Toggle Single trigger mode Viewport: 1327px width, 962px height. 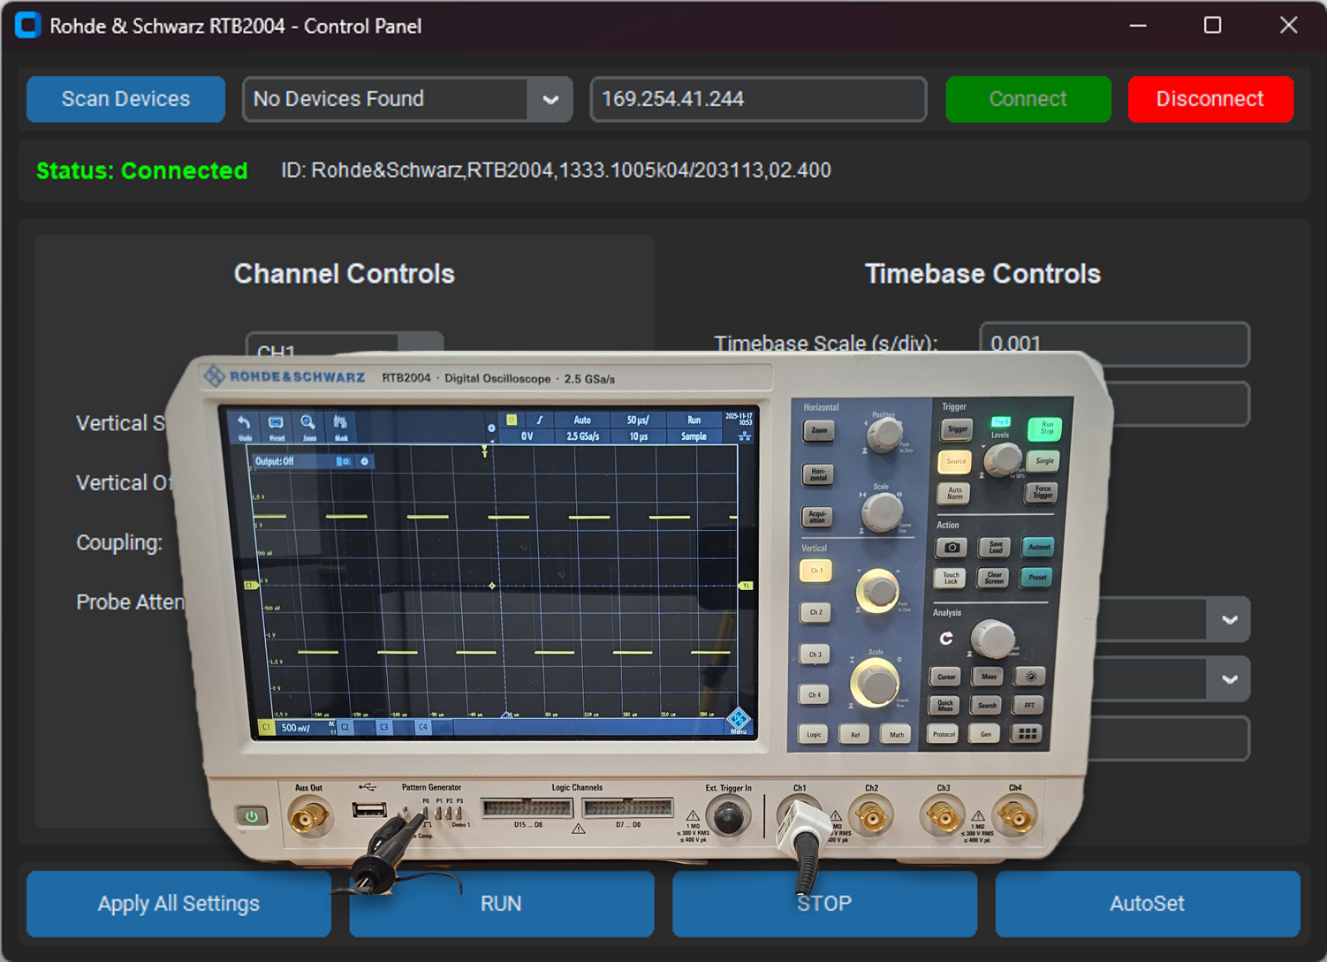click(x=1044, y=460)
